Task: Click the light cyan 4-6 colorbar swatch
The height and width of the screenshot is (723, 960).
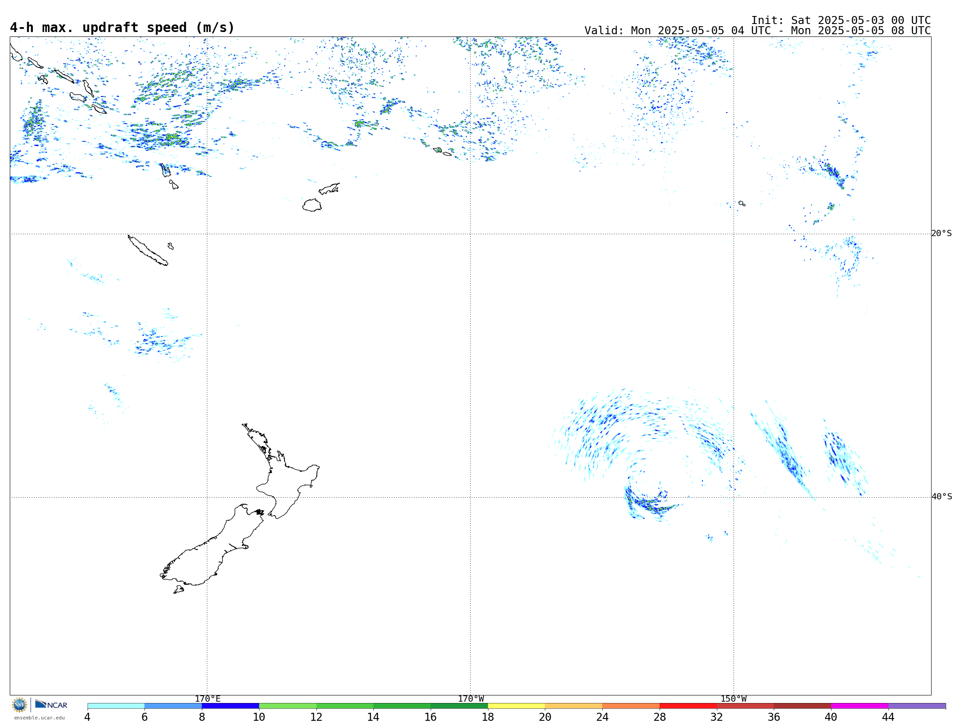Action: [116, 706]
